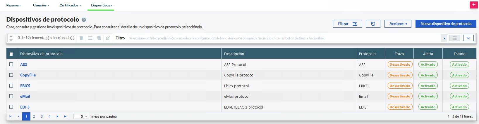Click the predefined filter input field
Image resolution: width=479 pixels, height=124 pixels.
point(284,38)
